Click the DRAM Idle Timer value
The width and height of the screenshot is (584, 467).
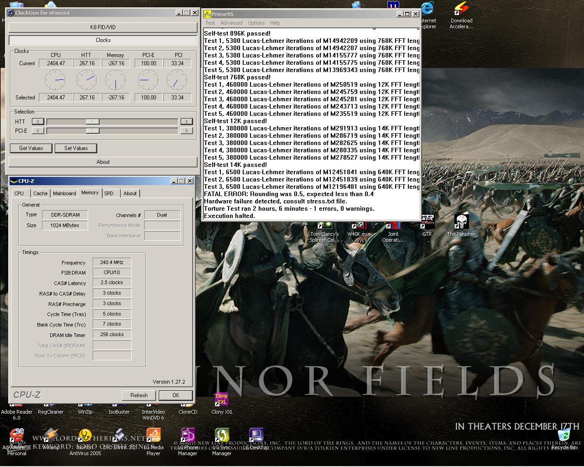click(112, 334)
